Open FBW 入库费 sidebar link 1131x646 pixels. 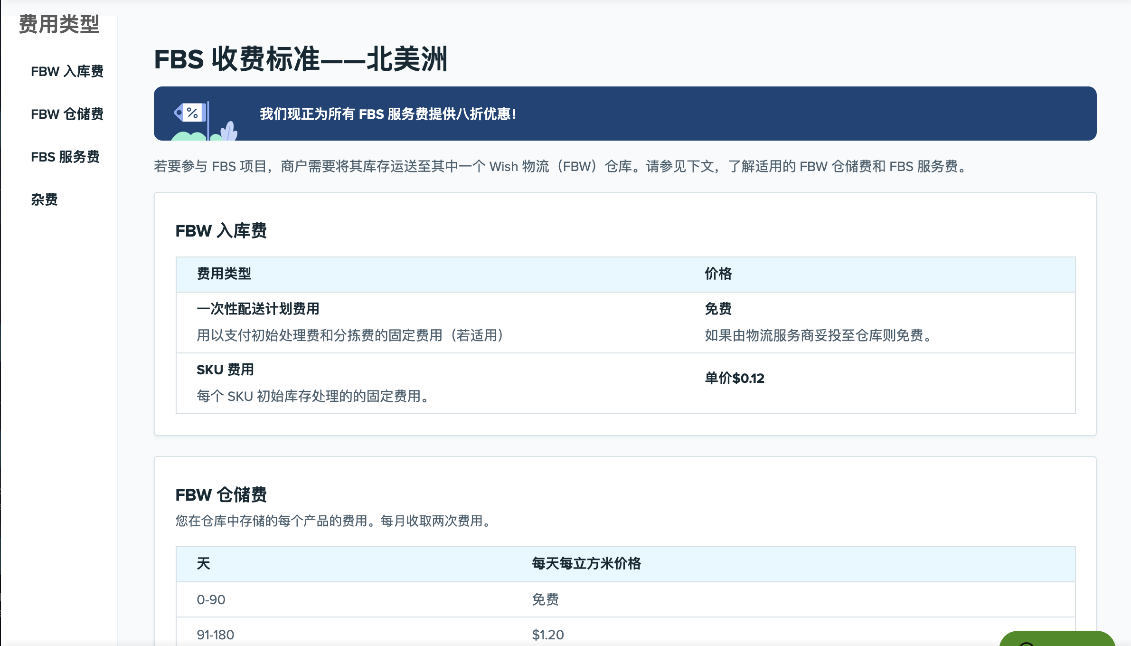(67, 71)
